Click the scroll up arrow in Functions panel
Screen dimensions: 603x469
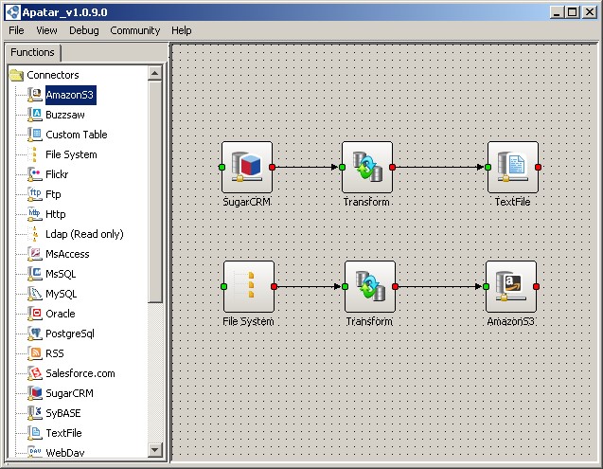(154, 73)
